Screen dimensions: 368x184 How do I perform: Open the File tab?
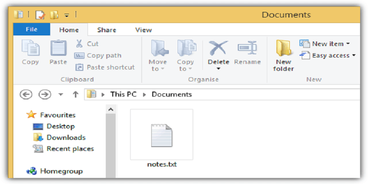(x=32, y=29)
